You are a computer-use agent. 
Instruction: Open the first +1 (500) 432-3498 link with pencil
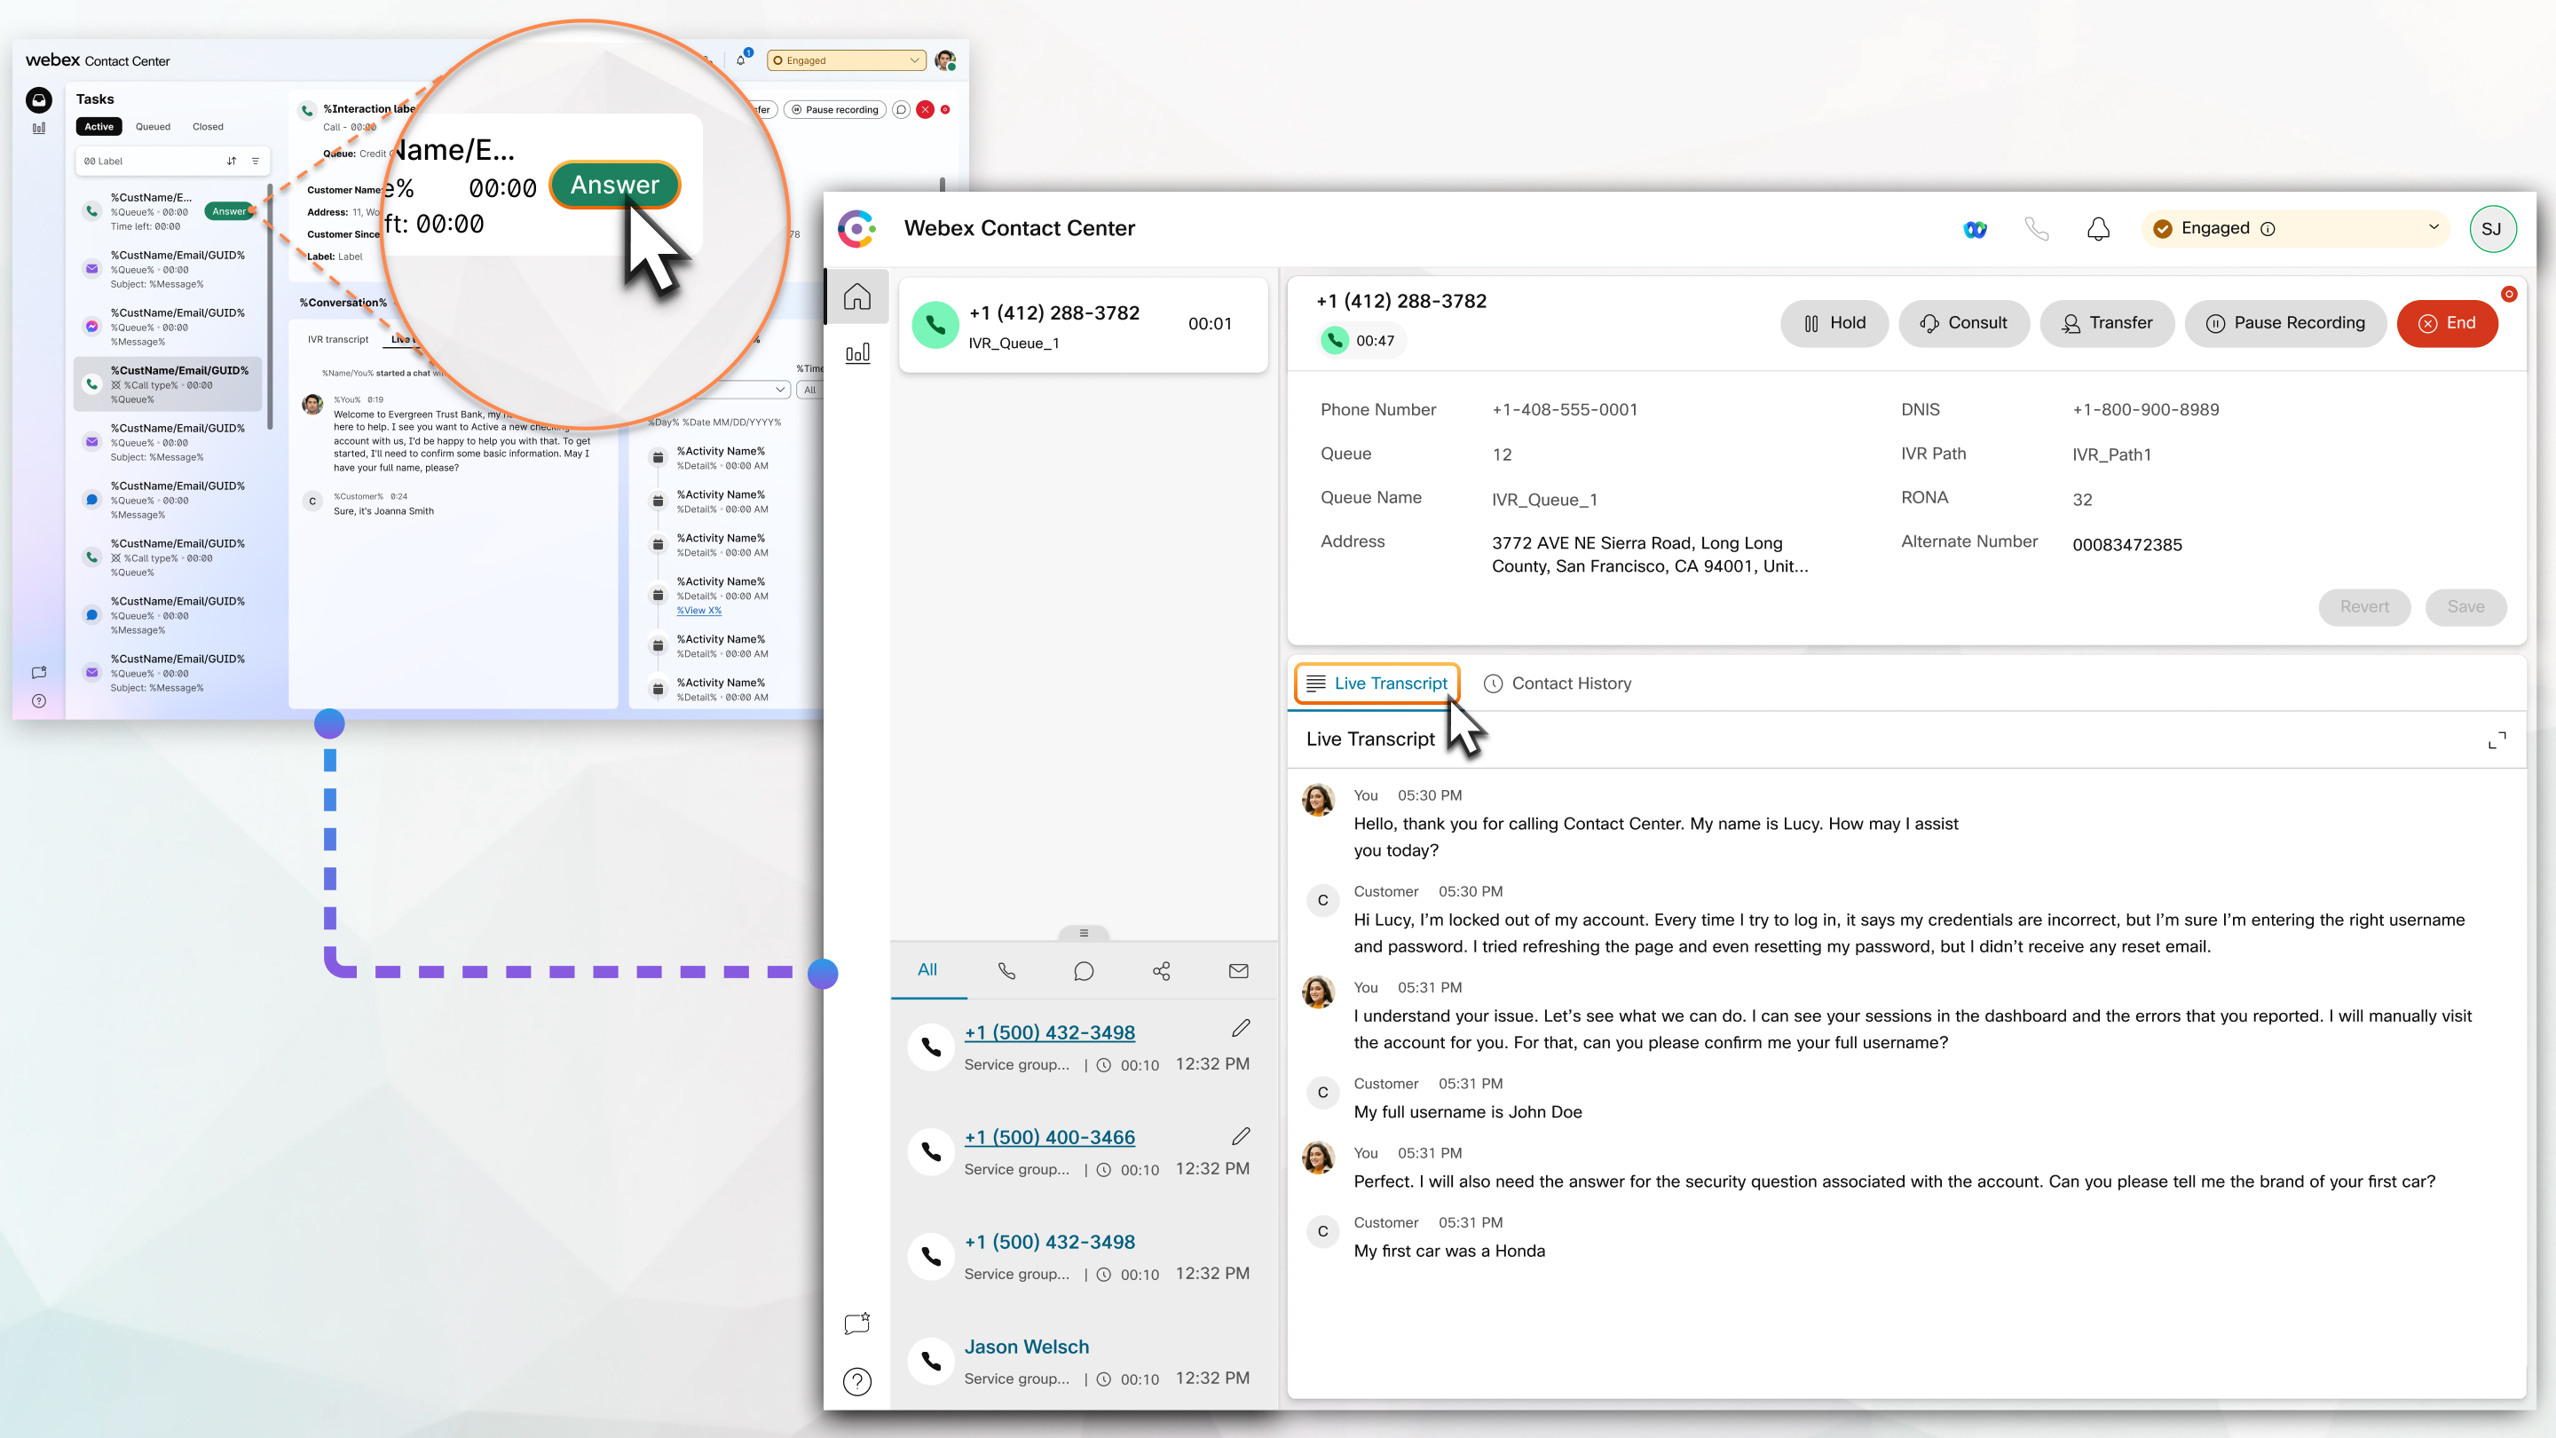tap(1050, 1033)
